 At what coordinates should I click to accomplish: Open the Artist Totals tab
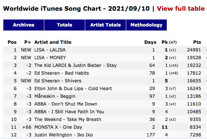click(106, 25)
